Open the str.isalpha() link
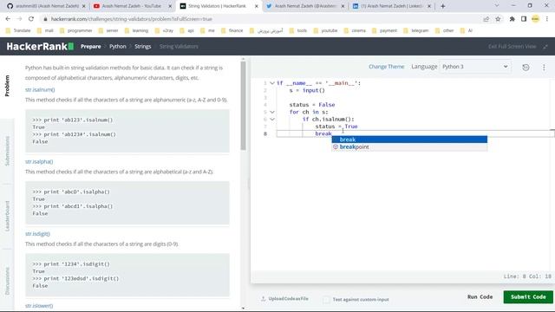Screen dimensions: 555x312 tap(39, 162)
